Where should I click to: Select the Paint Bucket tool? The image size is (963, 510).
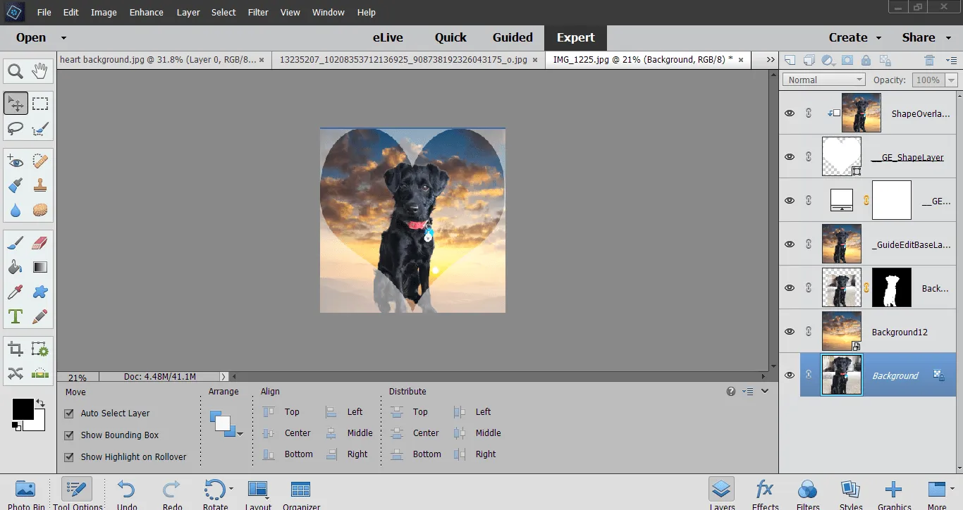[16, 267]
